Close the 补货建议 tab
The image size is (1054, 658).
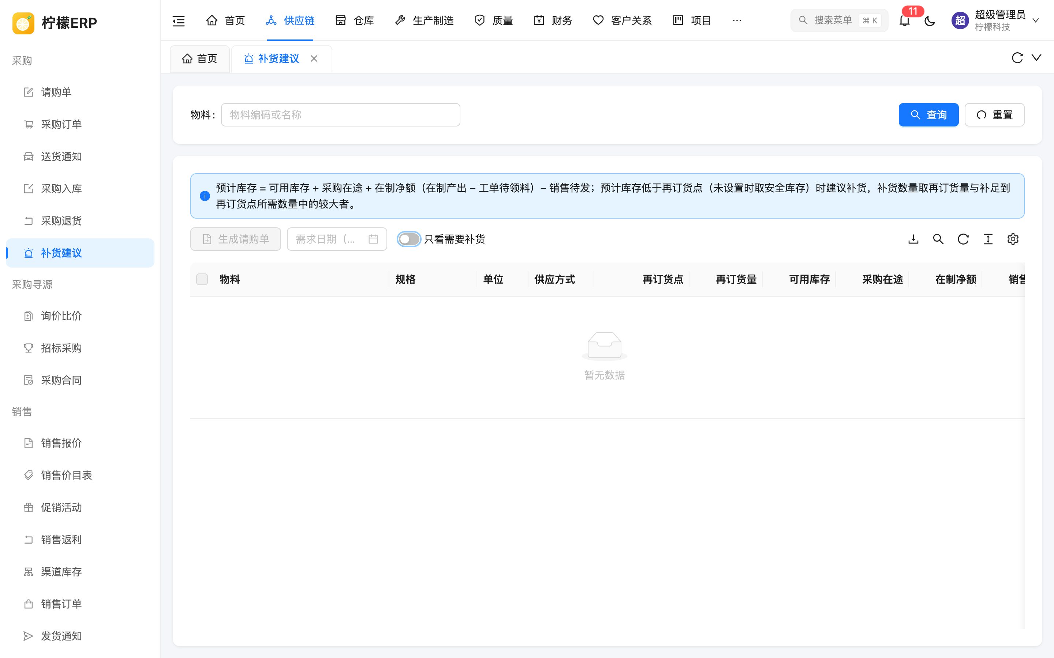(x=314, y=59)
